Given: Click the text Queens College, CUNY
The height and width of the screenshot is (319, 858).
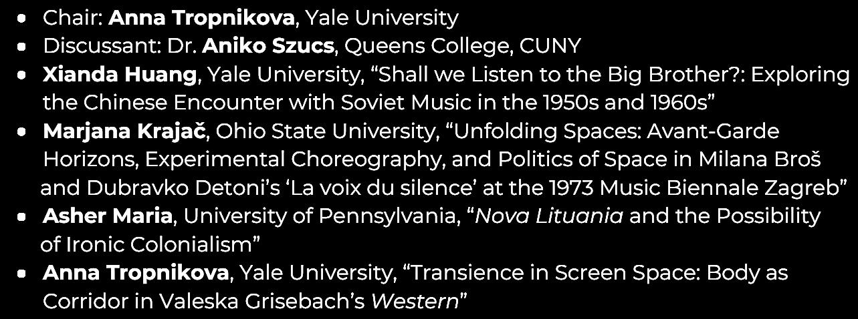Looking at the screenshot, I should tap(463, 46).
